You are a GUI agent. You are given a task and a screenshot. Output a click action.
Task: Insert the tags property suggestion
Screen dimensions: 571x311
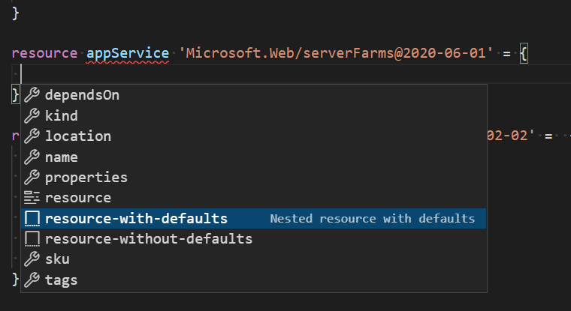[62, 280]
